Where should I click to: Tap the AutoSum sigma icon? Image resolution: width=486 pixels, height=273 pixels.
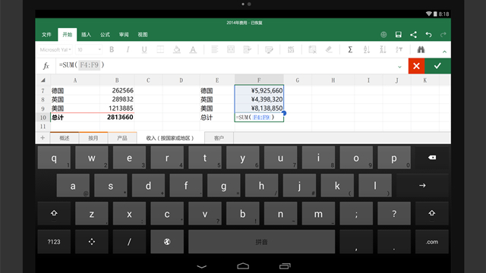pyautogui.click(x=350, y=49)
